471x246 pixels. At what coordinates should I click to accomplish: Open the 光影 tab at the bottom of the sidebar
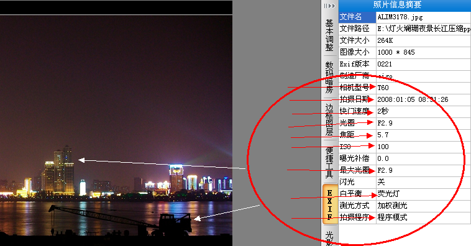329,238
